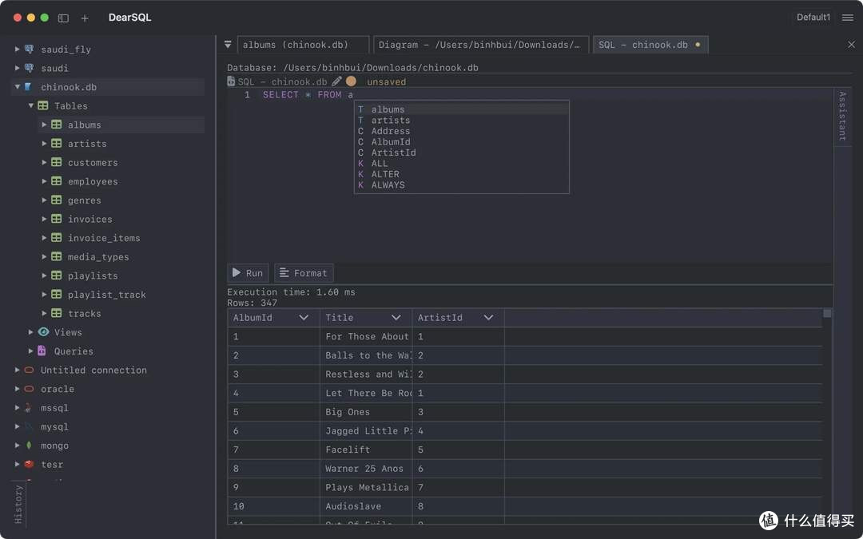This screenshot has width=863, height=539.
Task: Click the artists table icon
Action: 56,144
